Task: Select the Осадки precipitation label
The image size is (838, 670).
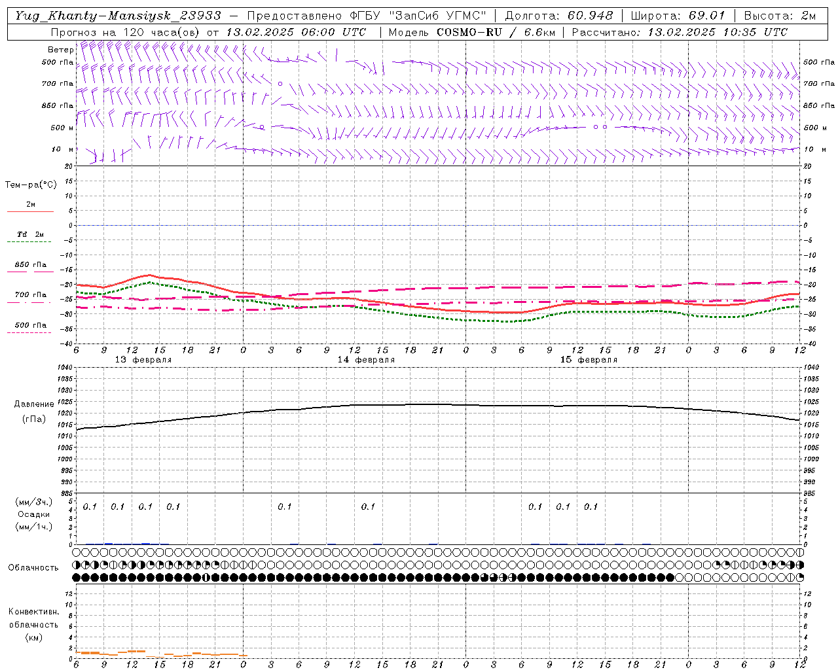Action: pos(34,515)
